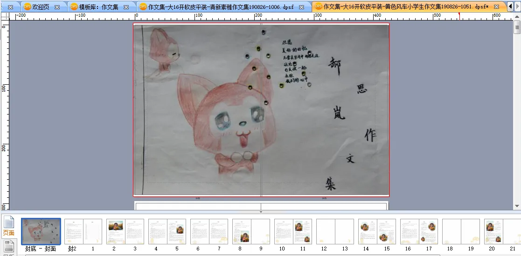The image size is (521, 256).
Task: Click the DPS icon on 欢迎页 tab
Action: pos(28,7)
